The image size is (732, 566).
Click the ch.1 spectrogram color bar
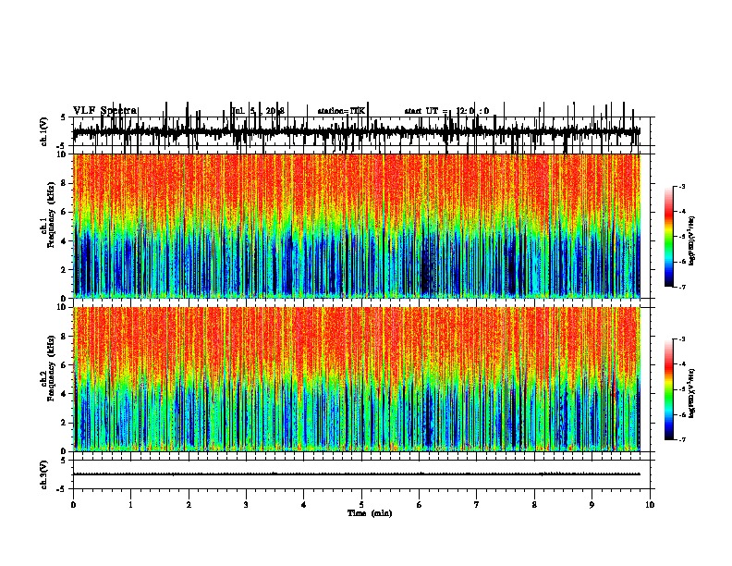pos(669,237)
